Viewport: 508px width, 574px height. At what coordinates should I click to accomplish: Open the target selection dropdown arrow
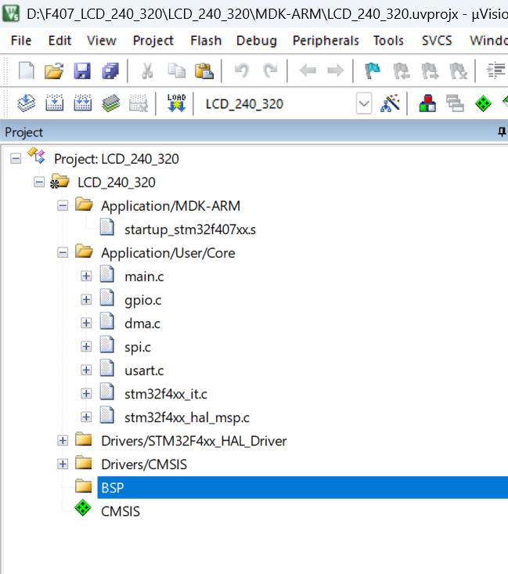click(364, 103)
